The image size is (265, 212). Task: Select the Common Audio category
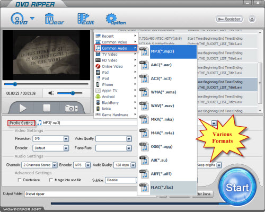pyautogui.click(x=116, y=48)
